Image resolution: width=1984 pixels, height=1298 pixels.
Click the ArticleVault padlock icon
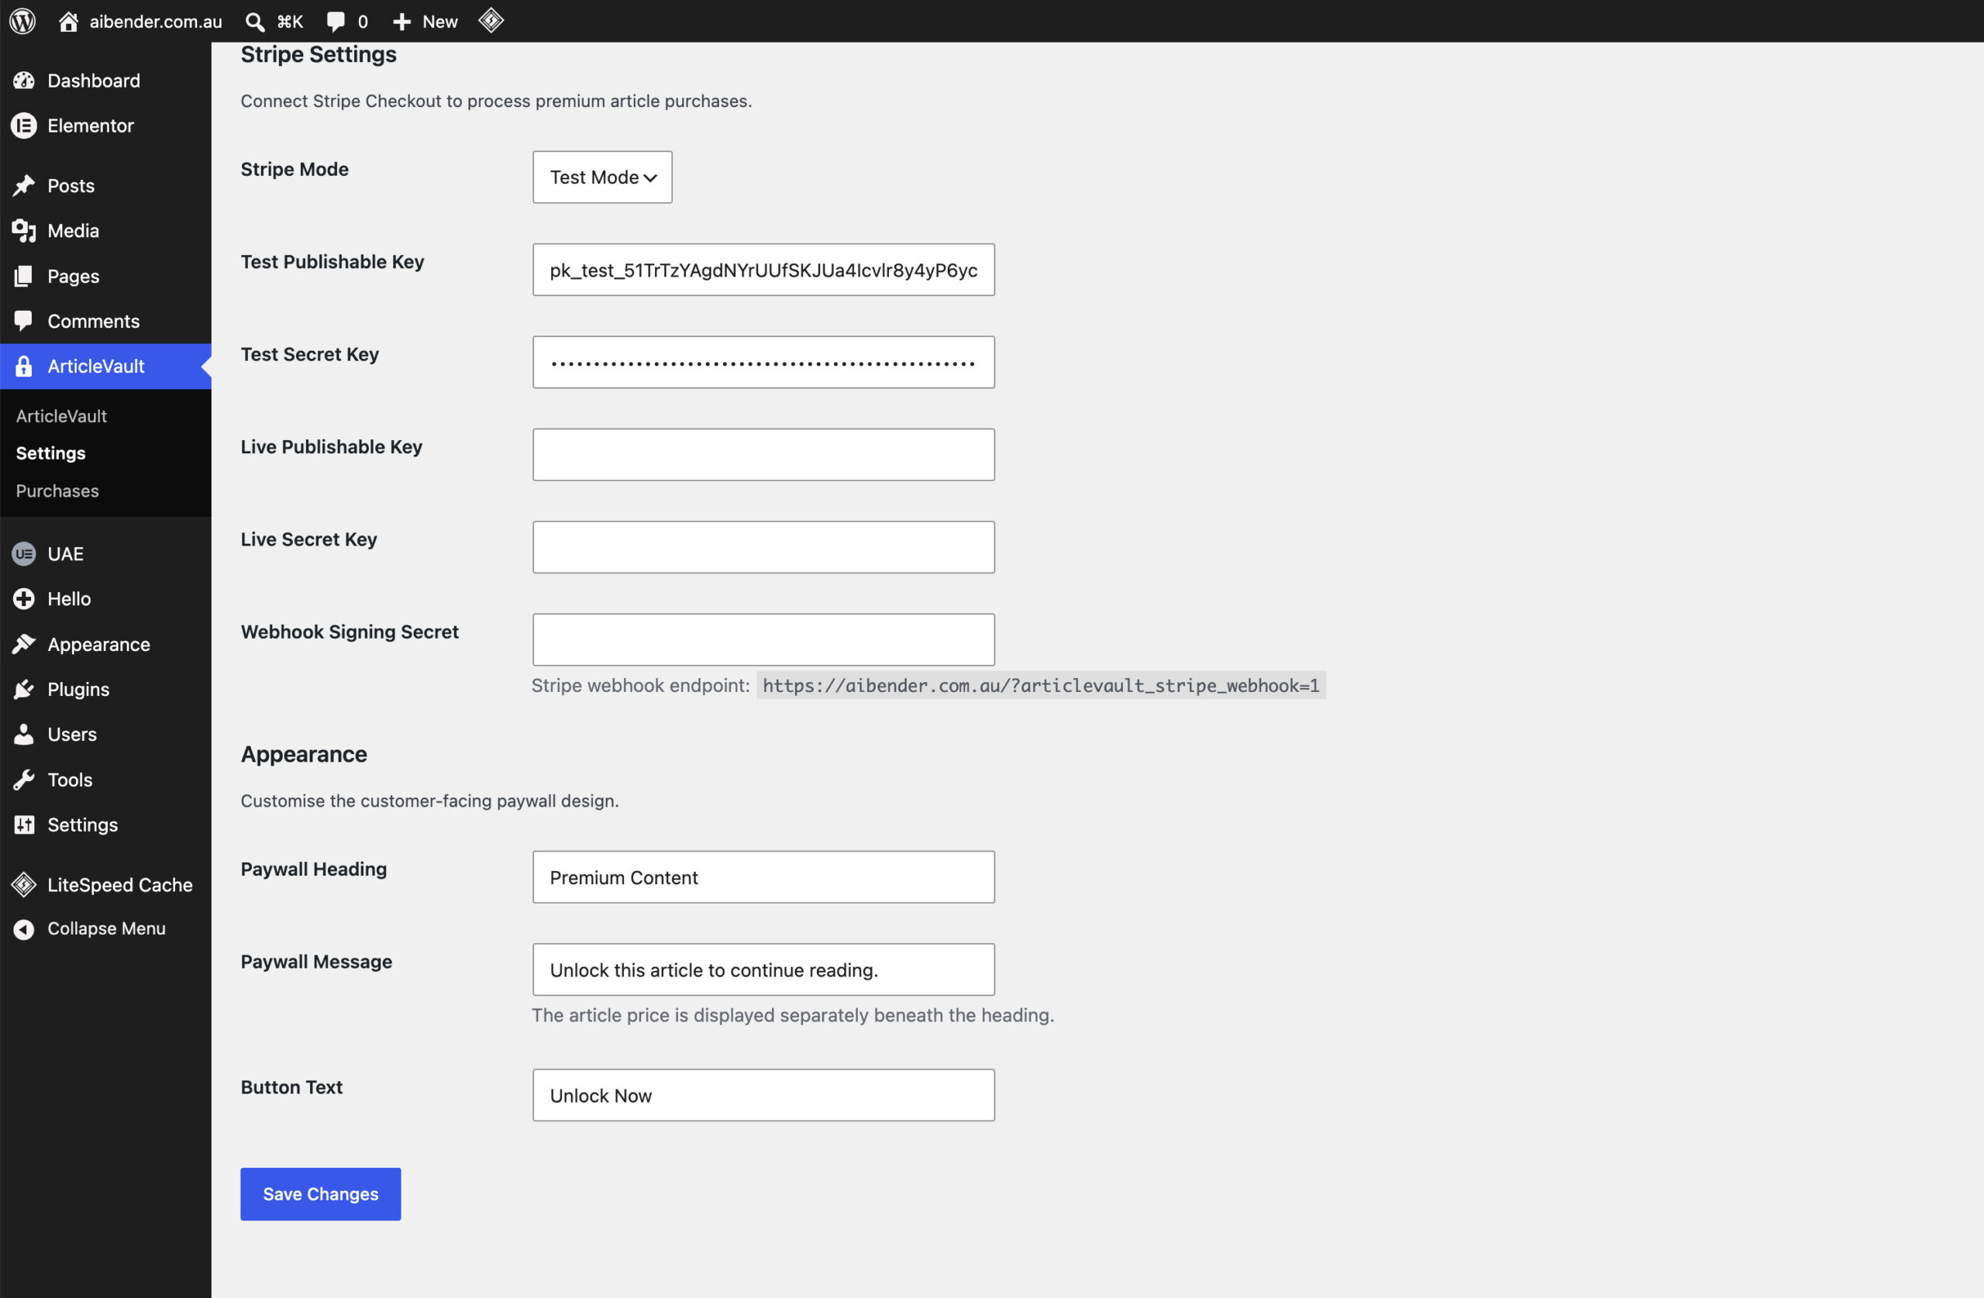pyautogui.click(x=24, y=366)
